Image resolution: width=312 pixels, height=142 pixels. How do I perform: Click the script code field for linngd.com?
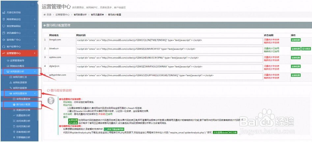coord(169,42)
